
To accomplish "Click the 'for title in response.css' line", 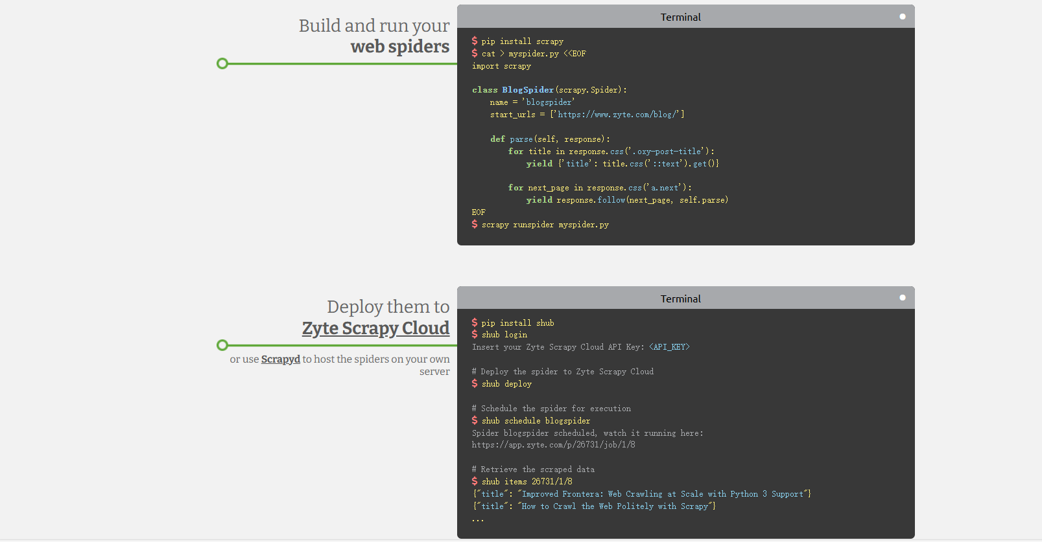I will pos(611,152).
